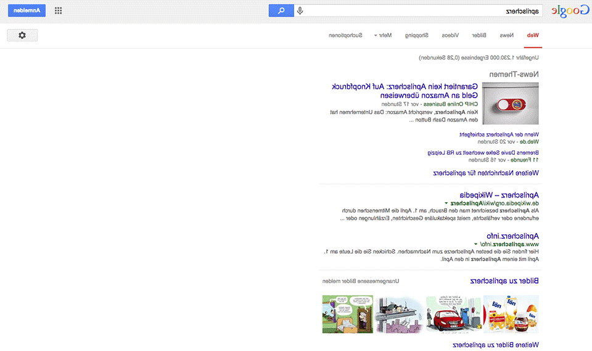Activate voice search microphone icon
592x351 pixels.
point(300,10)
